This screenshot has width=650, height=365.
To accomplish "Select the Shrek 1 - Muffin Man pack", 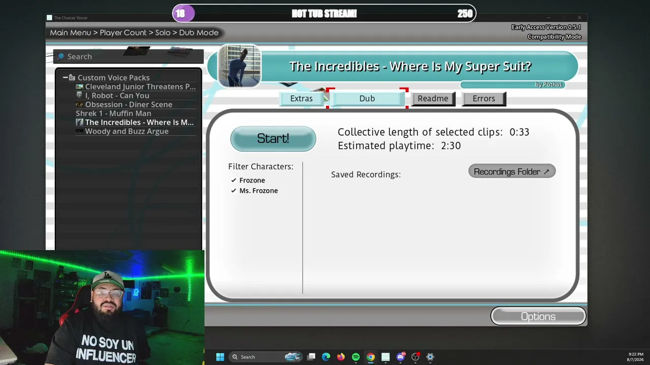I will point(113,114).
